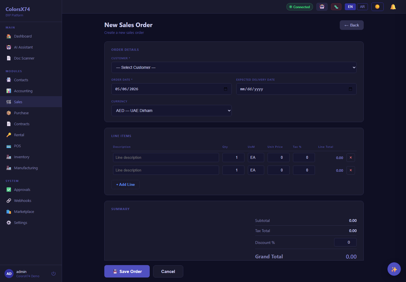The height and width of the screenshot is (282, 406).
Task: Open notifications bell
Action: pyautogui.click(x=393, y=7)
